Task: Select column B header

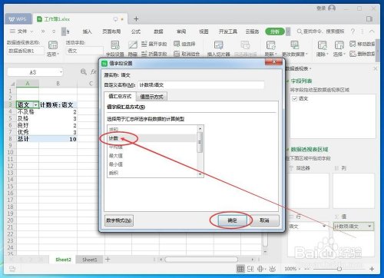Action: tap(58, 84)
